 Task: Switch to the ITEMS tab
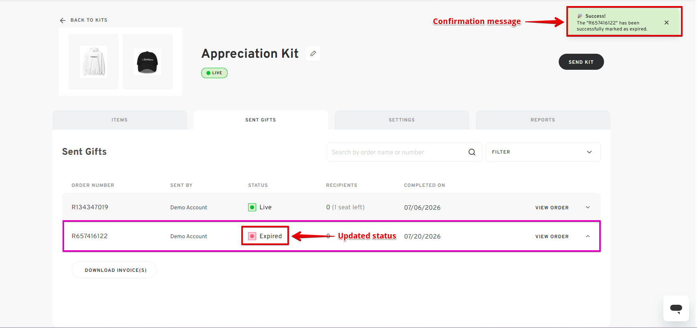pos(119,120)
